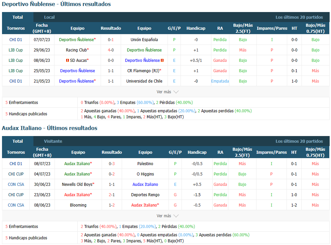331x245 pixels.
Task: Click result 4-0 of Racing Club match
Action: click(x=111, y=50)
